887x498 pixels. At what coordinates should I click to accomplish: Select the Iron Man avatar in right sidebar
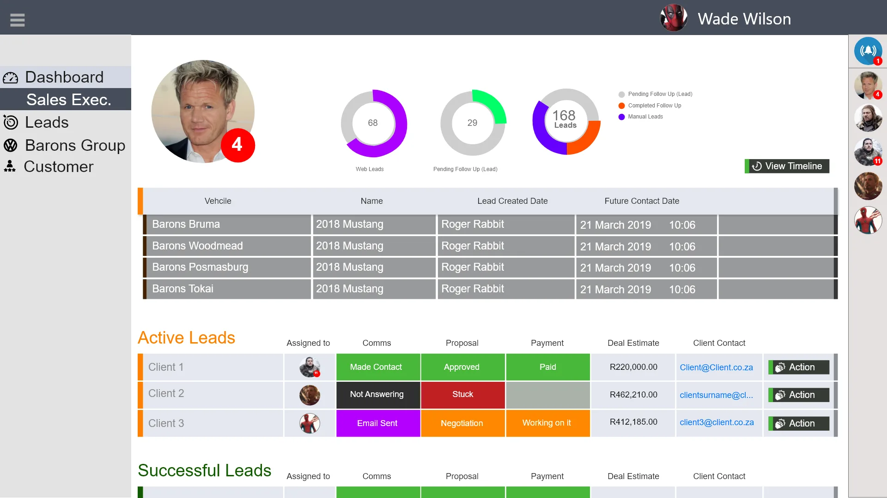pyautogui.click(x=868, y=186)
